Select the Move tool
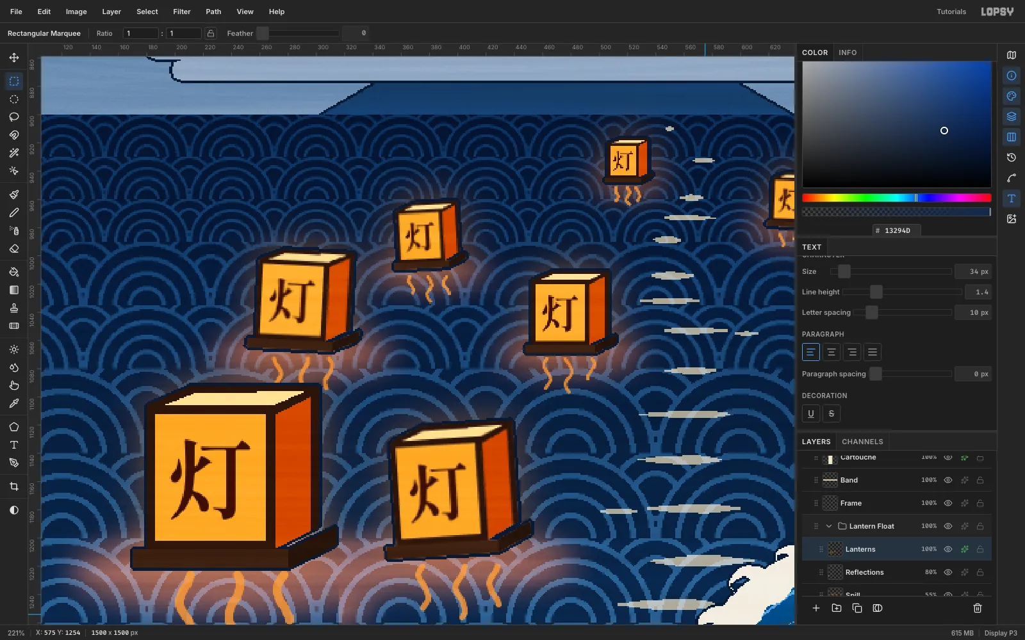 click(14, 58)
